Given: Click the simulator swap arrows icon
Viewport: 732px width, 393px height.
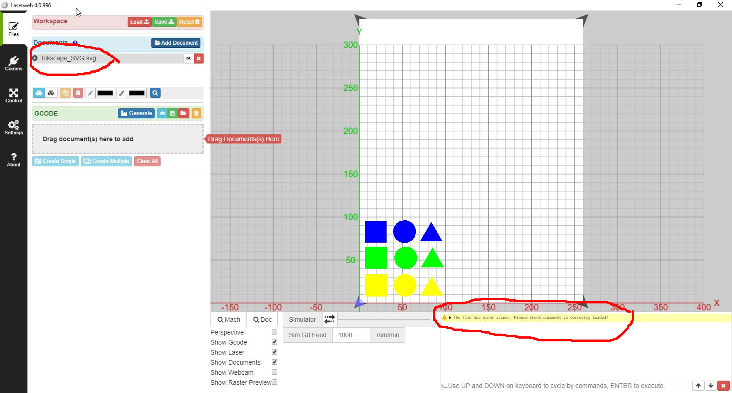Looking at the screenshot, I should click(x=329, y=319).
